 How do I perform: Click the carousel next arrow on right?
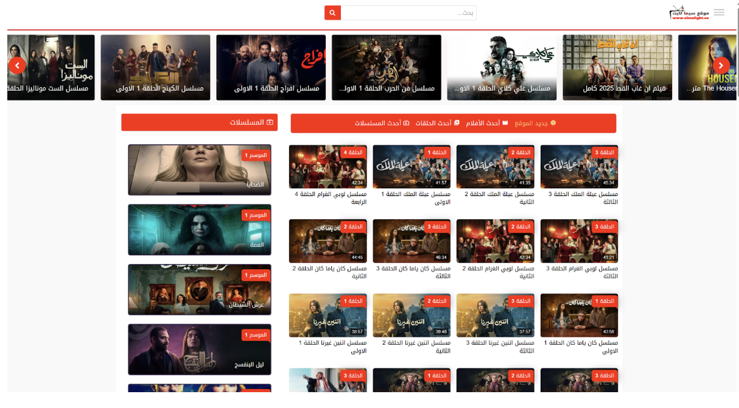[x=721, y=65]
